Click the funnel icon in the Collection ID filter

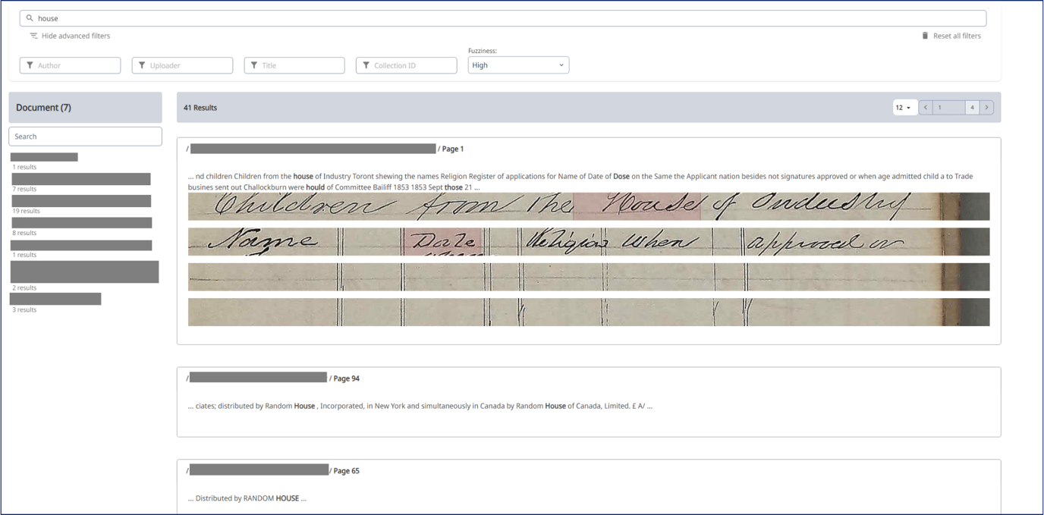[366, 65]
